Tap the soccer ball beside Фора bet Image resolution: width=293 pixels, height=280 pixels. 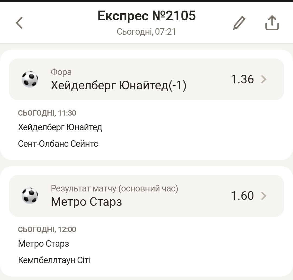click(30, 79)
